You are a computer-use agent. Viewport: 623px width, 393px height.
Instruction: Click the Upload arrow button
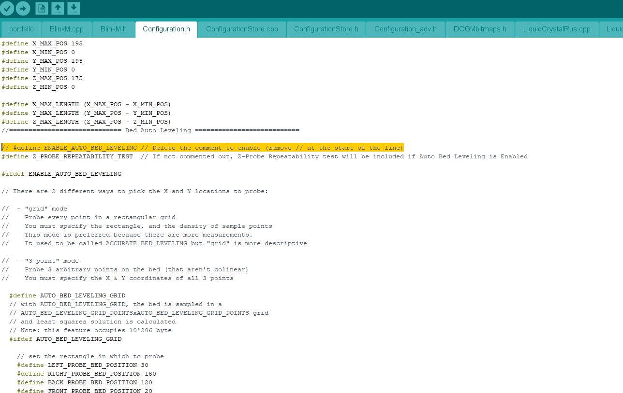(x=23, y=8)
